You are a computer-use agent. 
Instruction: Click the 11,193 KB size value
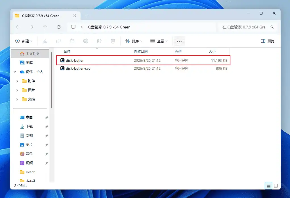219,60
